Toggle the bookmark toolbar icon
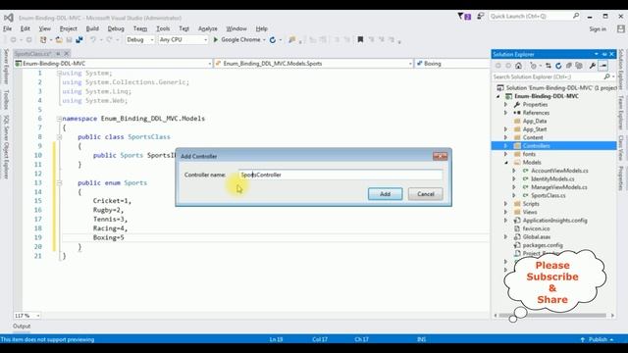The height and width of the screenshot is (353, 628). [360, 39]
